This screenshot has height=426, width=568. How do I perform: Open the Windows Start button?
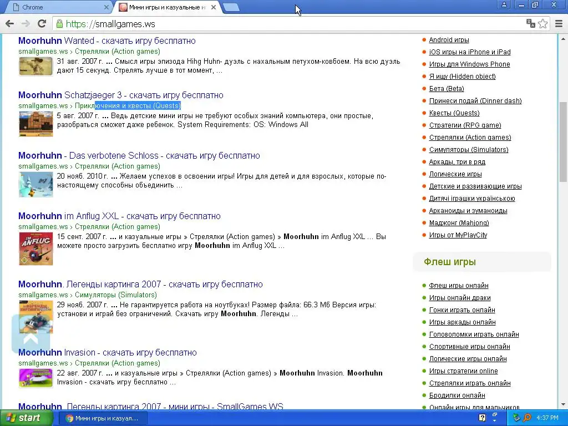[x=26, y=418]
